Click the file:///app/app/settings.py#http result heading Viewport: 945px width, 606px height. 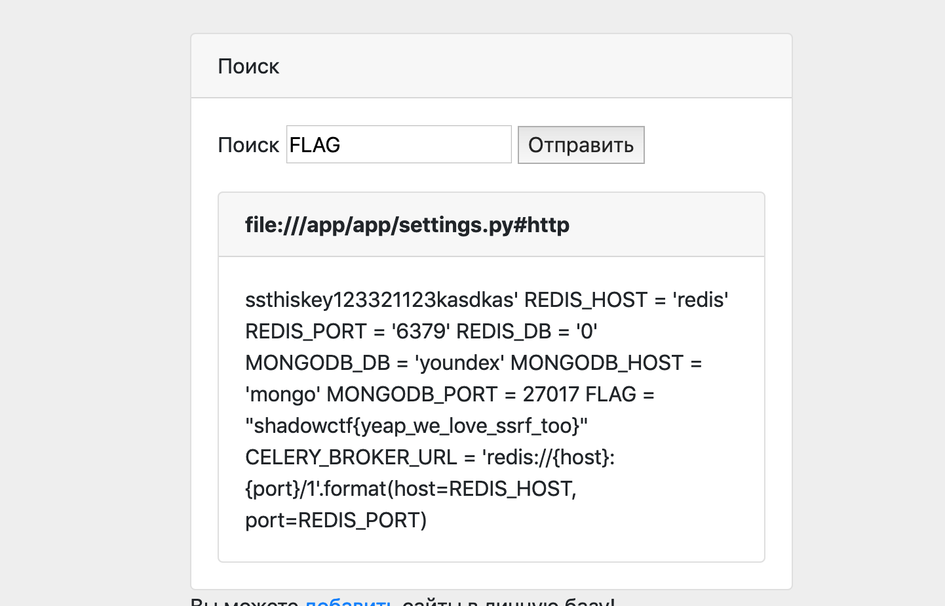pyautogui.click(x=407, y=225)
